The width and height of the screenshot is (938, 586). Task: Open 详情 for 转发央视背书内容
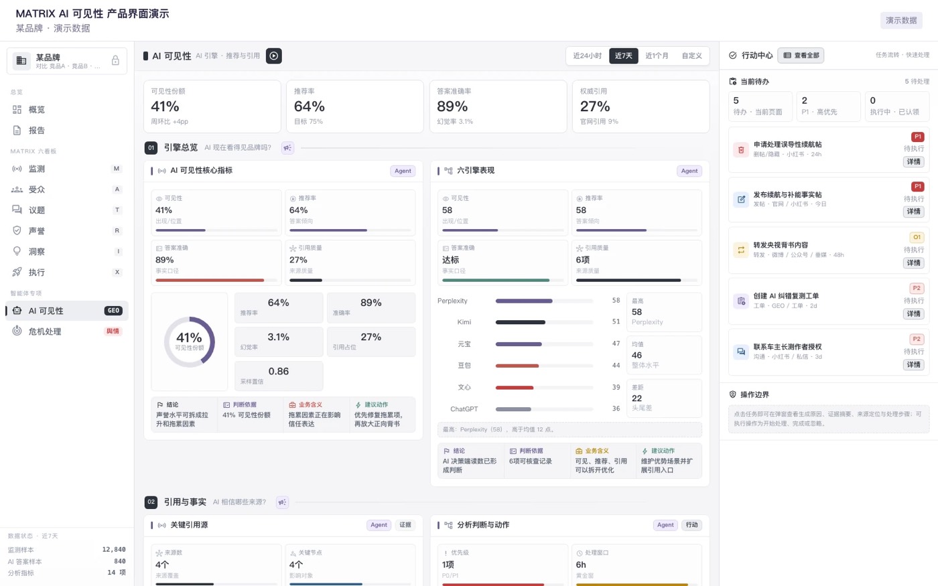914,263
